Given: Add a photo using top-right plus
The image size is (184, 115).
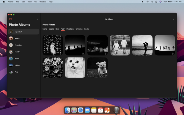Looking at the screenshot, I should (174, 19).
